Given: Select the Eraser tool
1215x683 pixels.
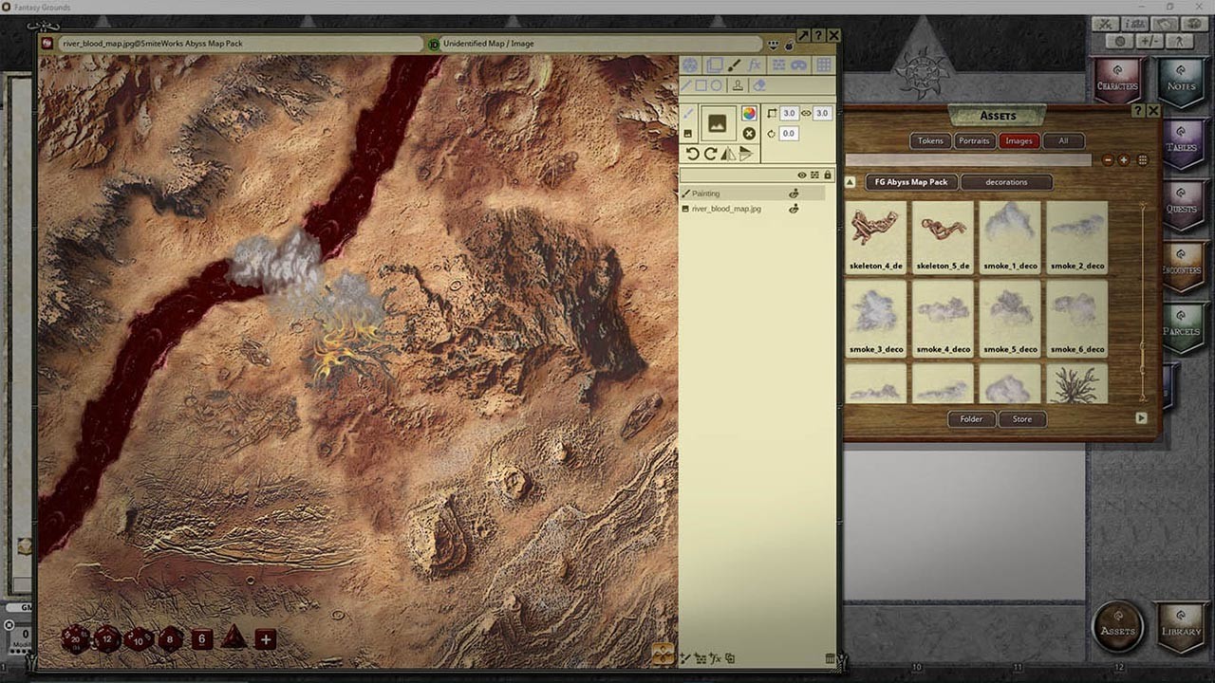Looking at the screenshot, I should [759, 84].
